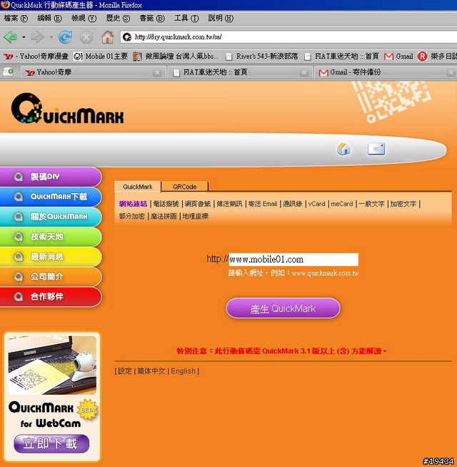Click the URL input containing www.mobile01.com
The width and height of the screenshot is (457, 467).
tap(293, 260)
